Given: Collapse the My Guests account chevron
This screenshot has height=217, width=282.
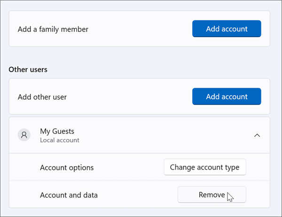Looking at the screenshot, I should point(257,135).
